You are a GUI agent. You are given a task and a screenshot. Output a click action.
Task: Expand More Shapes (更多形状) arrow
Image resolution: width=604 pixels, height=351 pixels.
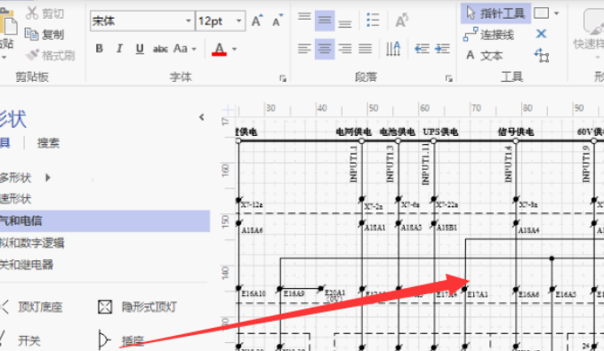[48, 178]
